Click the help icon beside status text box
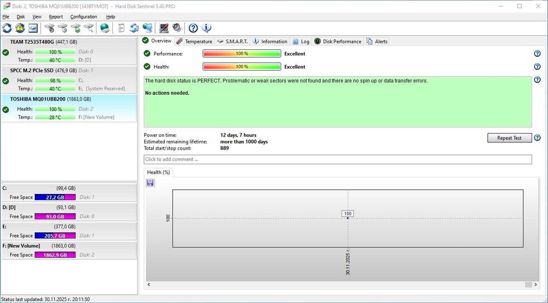Image resolution: width=548 pixels, height=303 pixels. click(537, 79)
